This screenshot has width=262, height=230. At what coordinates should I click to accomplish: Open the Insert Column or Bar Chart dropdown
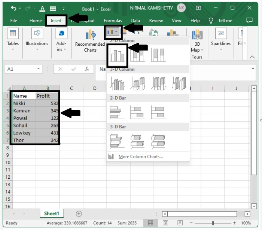tap(113, 31)
